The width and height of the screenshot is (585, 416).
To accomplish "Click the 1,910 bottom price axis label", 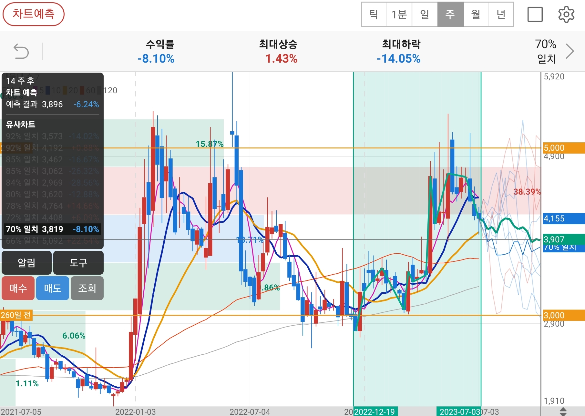I will tap(554, 401).
